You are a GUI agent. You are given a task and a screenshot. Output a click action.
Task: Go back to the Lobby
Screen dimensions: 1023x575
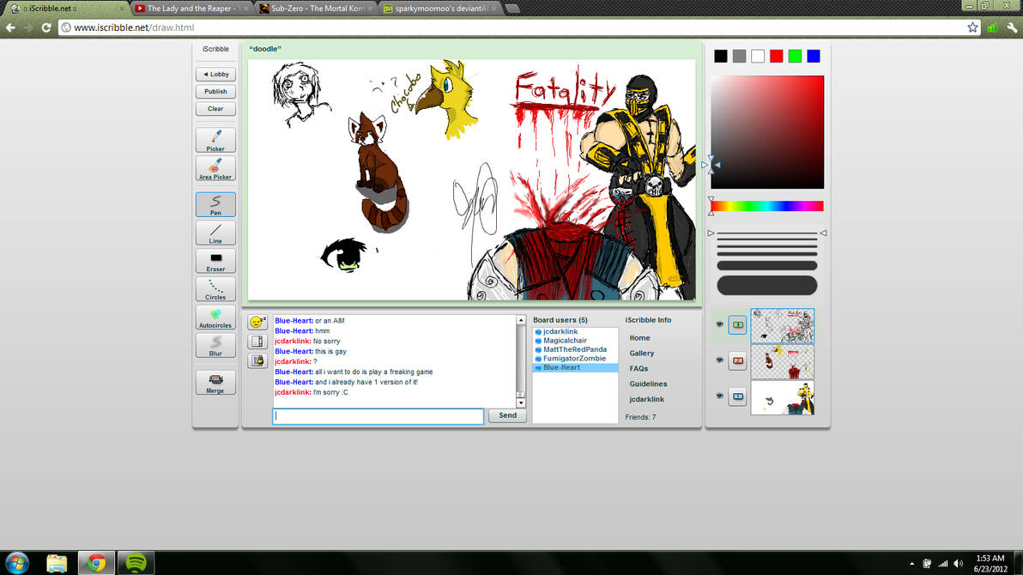[215, 75]
